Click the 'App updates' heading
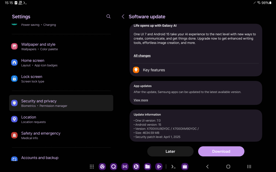Viewport: 276px width, 172px height. (143, 86)
